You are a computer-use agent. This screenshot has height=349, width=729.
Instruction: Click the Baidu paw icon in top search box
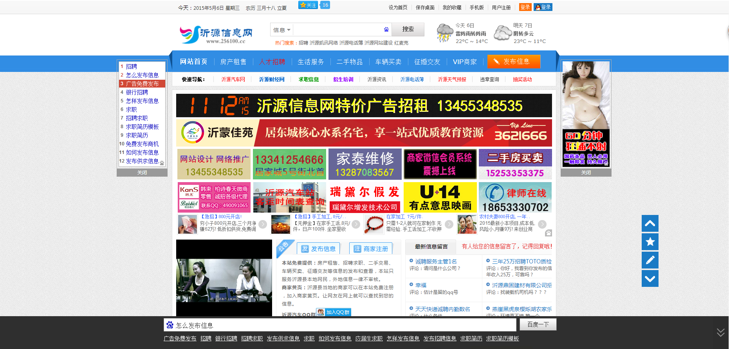tap(386, 30)
